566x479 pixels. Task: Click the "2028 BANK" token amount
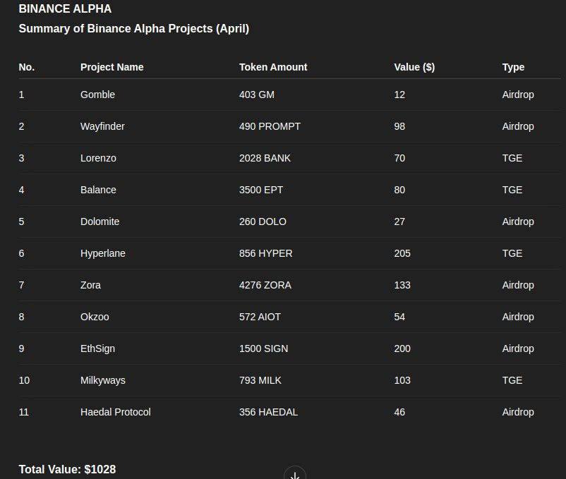click(265, 158)
